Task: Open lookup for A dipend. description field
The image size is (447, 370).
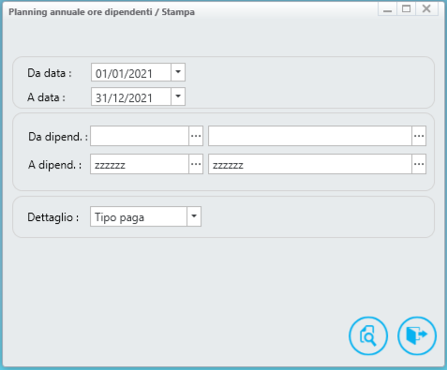Action: tap(419, 164)
